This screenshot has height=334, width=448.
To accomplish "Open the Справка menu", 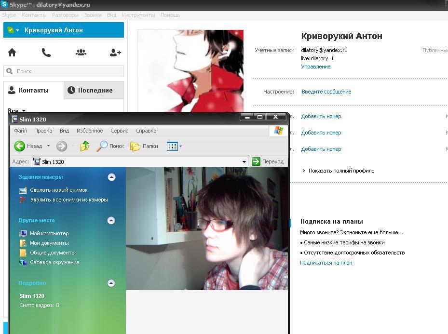I will [146, 131].
